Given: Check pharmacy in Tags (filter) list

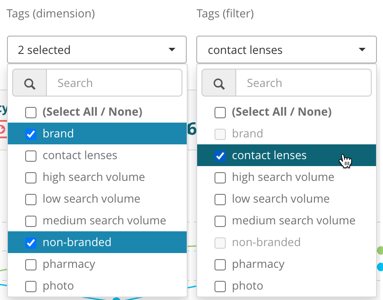Looking at the screenshot, I should (220, 264).
